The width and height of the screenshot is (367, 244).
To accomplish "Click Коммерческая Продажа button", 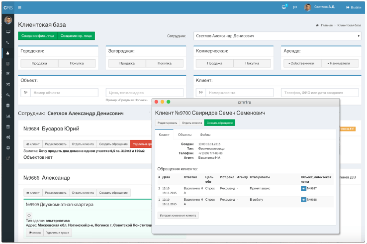I will tap(215, 63).
